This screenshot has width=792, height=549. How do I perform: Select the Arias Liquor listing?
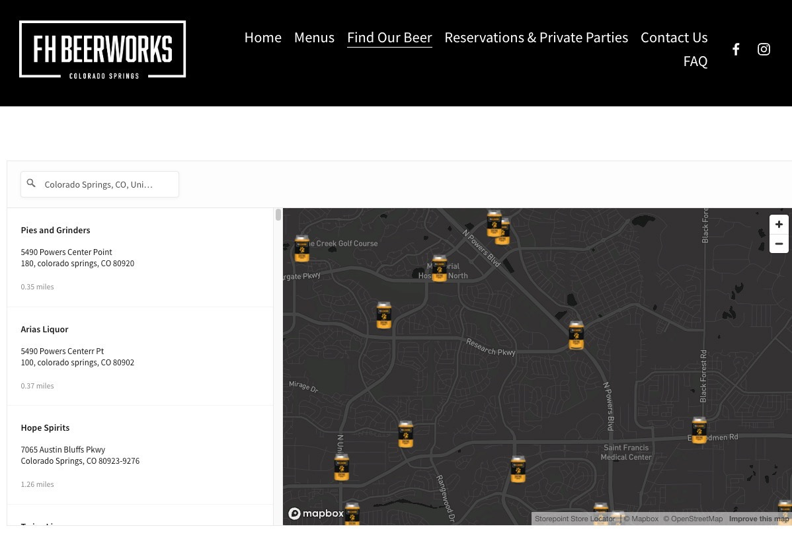pyautogui.click(x=140, y=356)
